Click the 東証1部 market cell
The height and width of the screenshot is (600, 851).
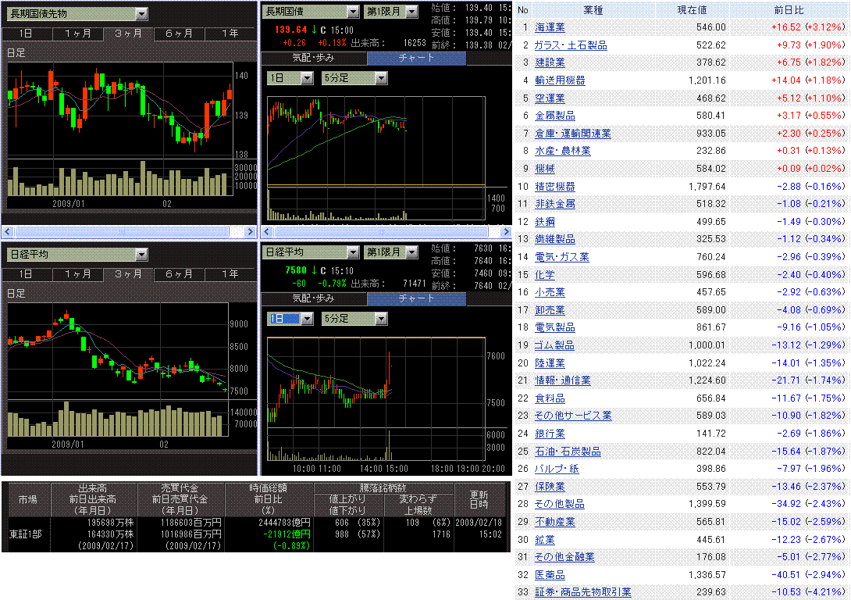click(26, 534)
